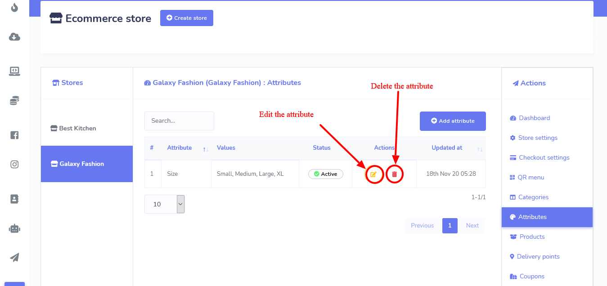Focus the Search attributes field
This screenshot has height=286, width=607.
tap(179, 121)
